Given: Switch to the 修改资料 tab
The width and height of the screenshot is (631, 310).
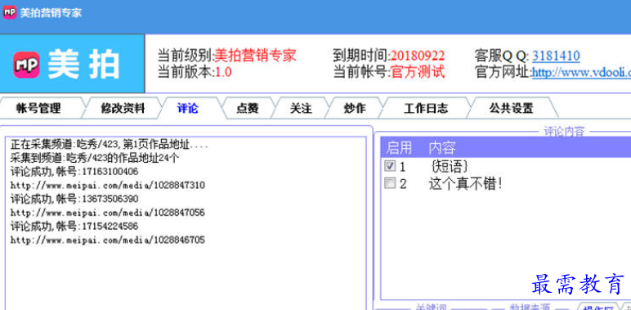Looking at the screenshot, I should tap(123, 108).
